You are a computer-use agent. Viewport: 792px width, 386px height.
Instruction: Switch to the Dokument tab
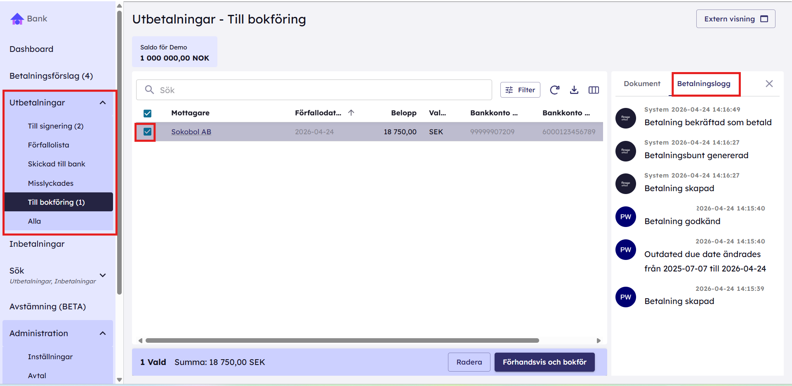pyautogui.click(x=642, y=84)
